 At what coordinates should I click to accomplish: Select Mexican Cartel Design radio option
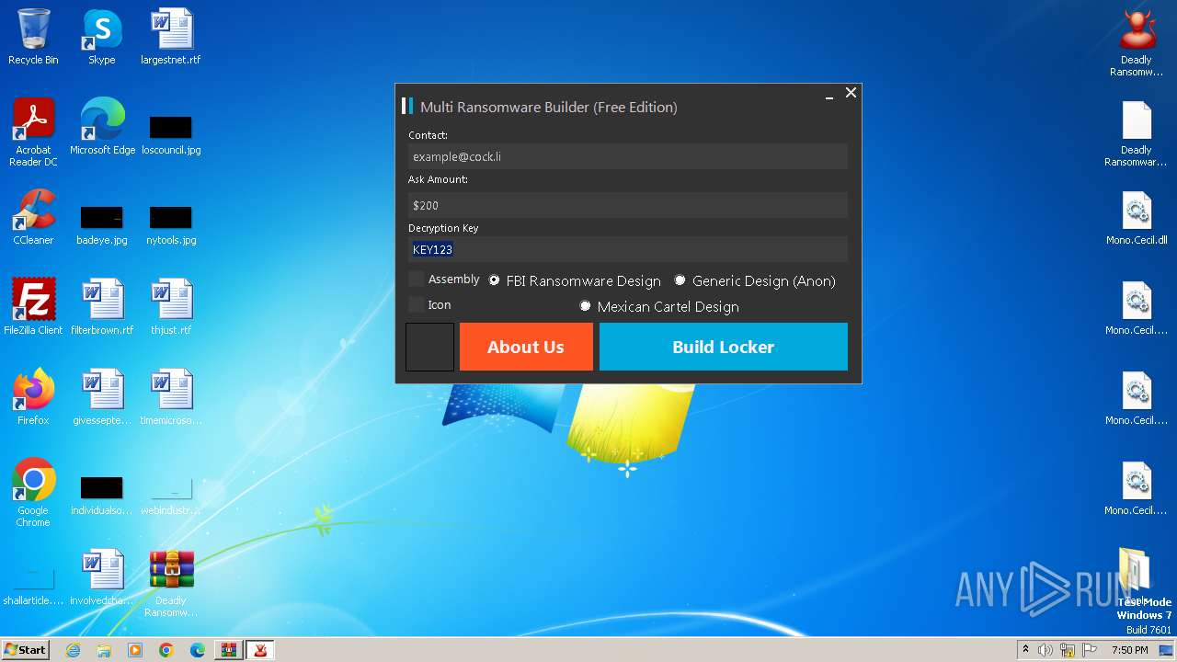pyautogui.click(x=585, y=306)
